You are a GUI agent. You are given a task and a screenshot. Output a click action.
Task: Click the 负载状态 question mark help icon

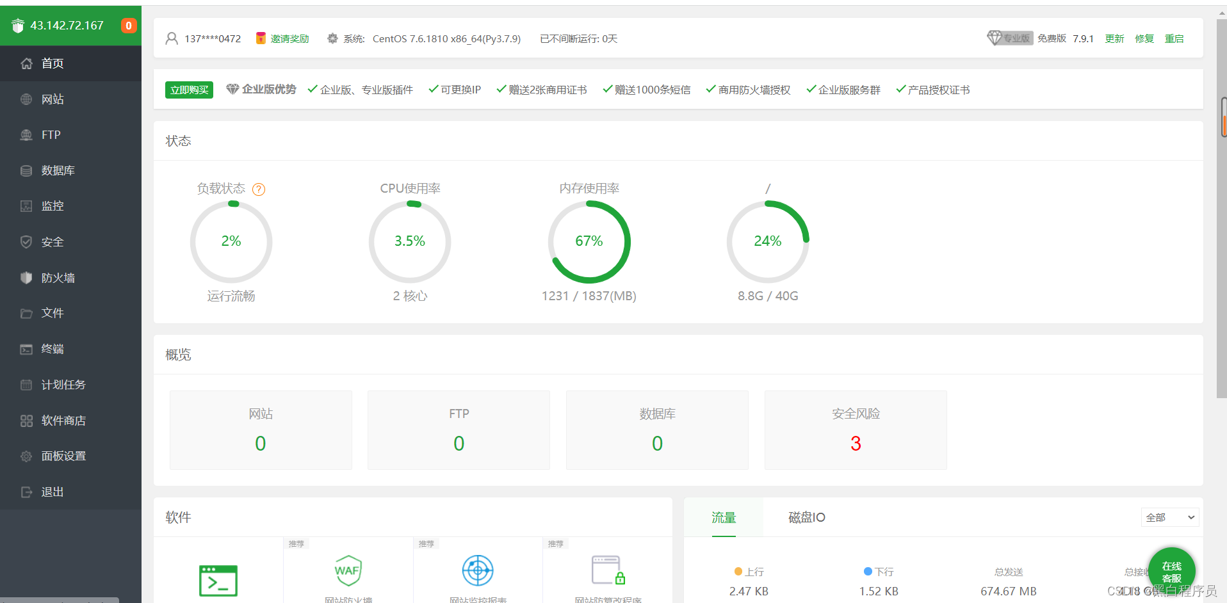[x=259, y=189]
